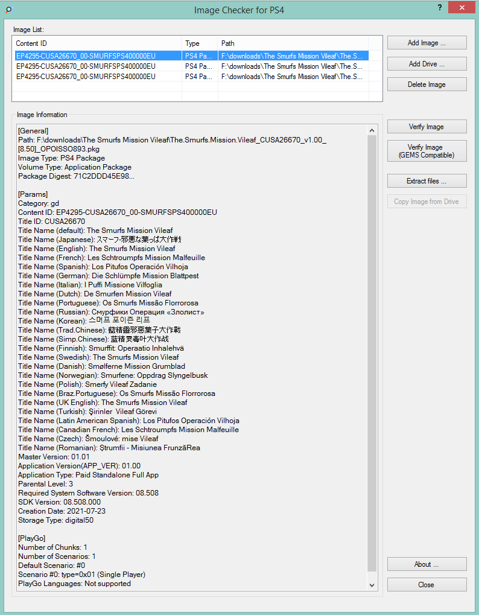Click the Title Name (Czech) line
Screen dimensions: 479x615
pyautogui.click(x=88, y=438)
